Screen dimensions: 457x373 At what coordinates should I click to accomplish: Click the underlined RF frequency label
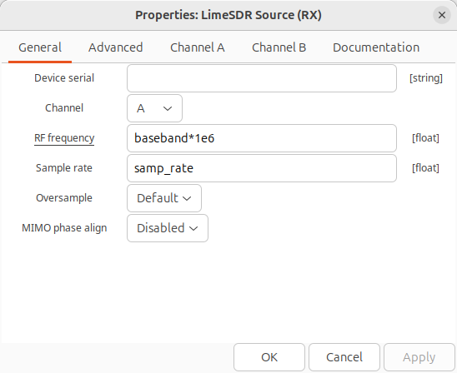coord(64,138)
